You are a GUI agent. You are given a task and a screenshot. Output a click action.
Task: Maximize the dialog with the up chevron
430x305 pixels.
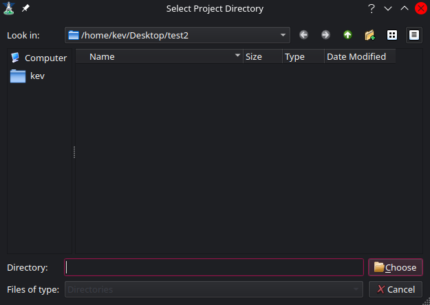pyautogui.click(x=405, y=8)
